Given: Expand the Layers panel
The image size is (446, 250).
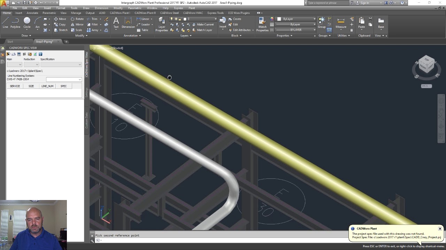Looking at the screenshot, I should coord(186,35).
